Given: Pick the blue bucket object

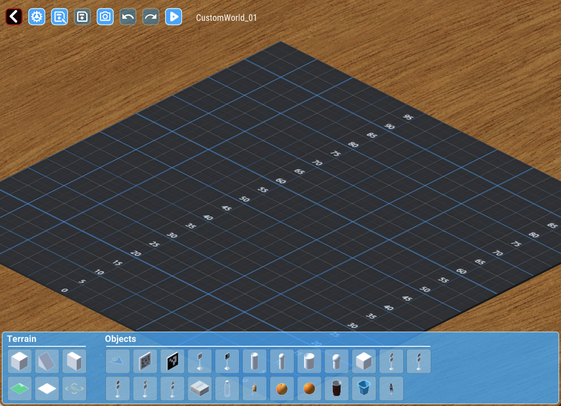Looking at the screenshot, I should tap(364, 388).
